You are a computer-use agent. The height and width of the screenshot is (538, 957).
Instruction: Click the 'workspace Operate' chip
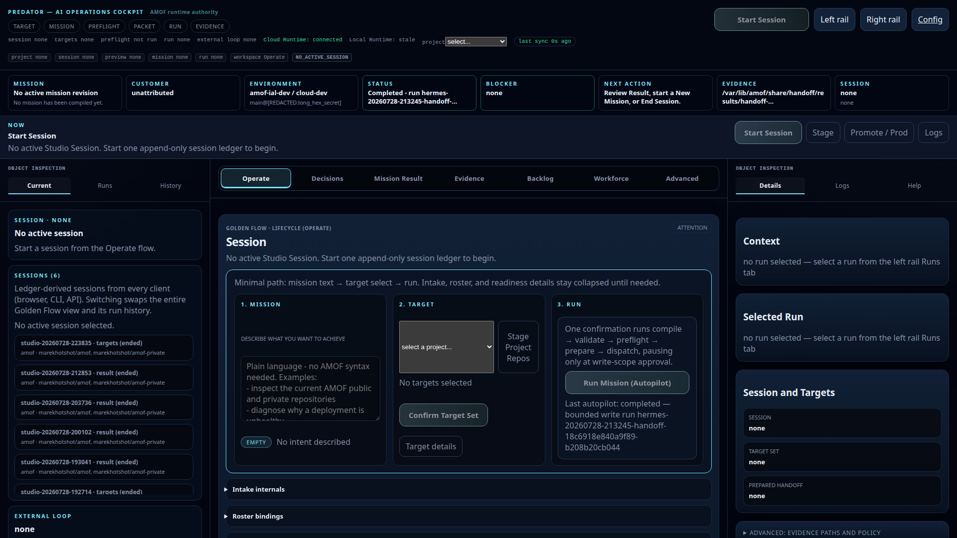point(259,57)
